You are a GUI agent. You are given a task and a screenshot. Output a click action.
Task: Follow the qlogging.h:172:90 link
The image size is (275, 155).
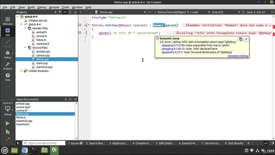click(173, 45)
